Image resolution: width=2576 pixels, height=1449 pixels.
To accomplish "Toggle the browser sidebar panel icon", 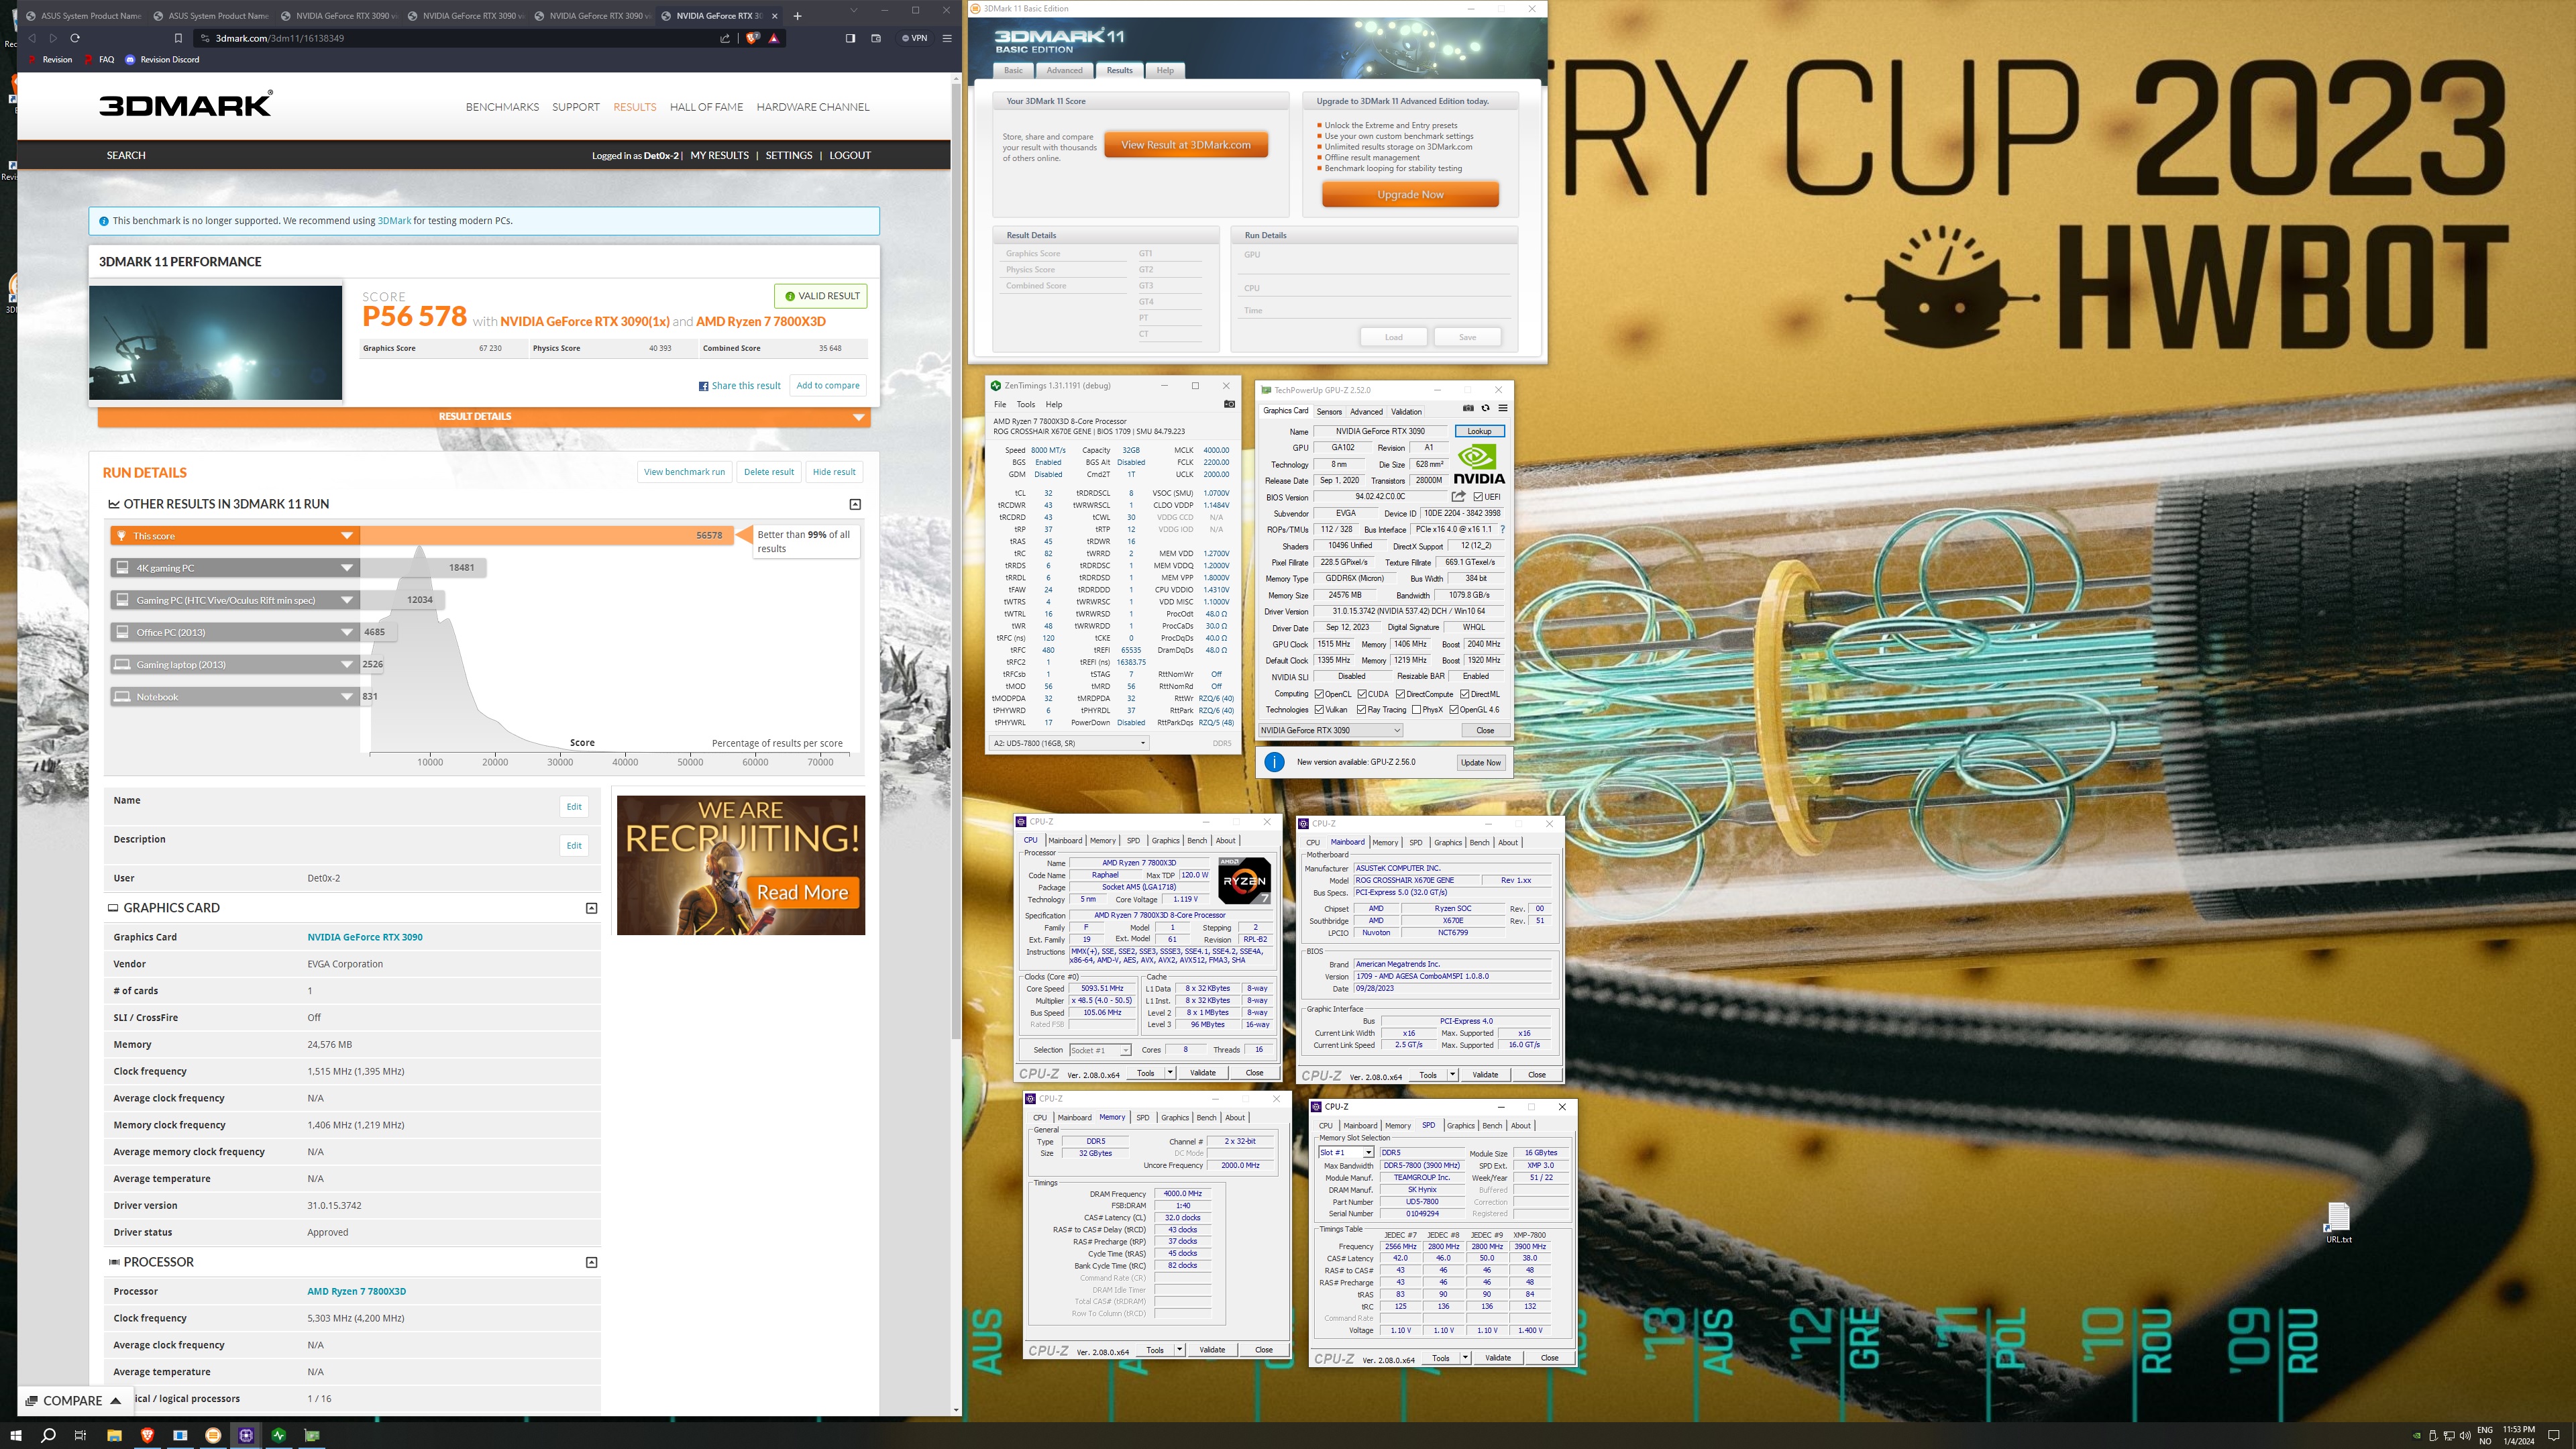I will coord(850,38).
